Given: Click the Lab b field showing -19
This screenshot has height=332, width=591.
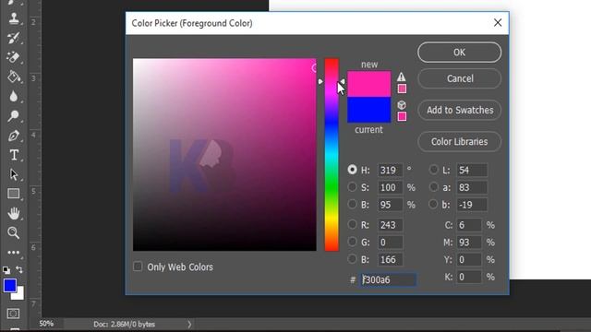Looking at the screenshot, I should (472, 205).
